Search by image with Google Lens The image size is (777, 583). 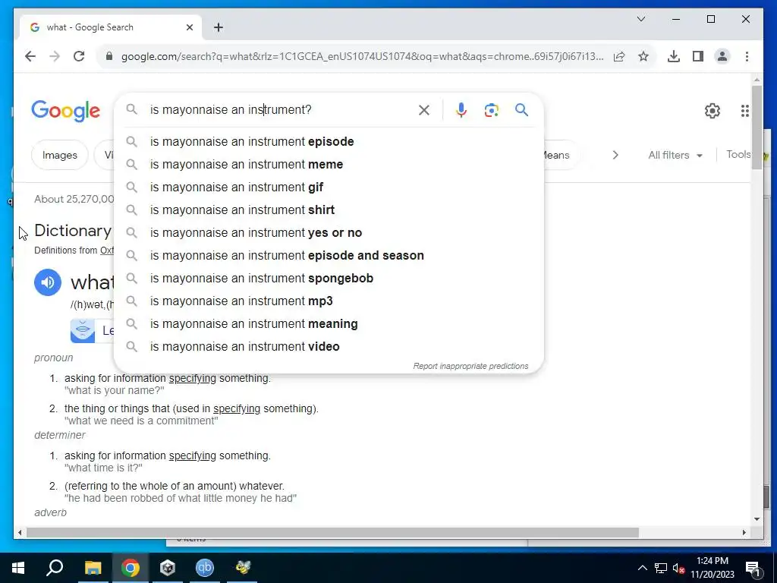click(x=491, y=109)
